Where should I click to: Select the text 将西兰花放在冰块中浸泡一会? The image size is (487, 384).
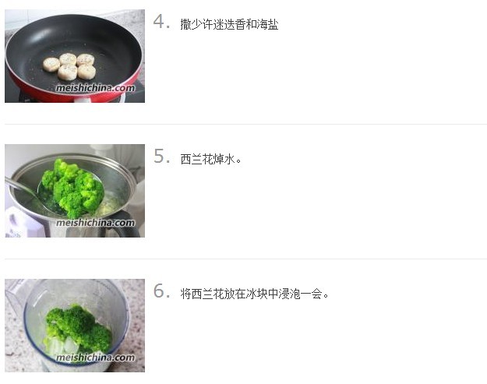[x=251, y=294]
